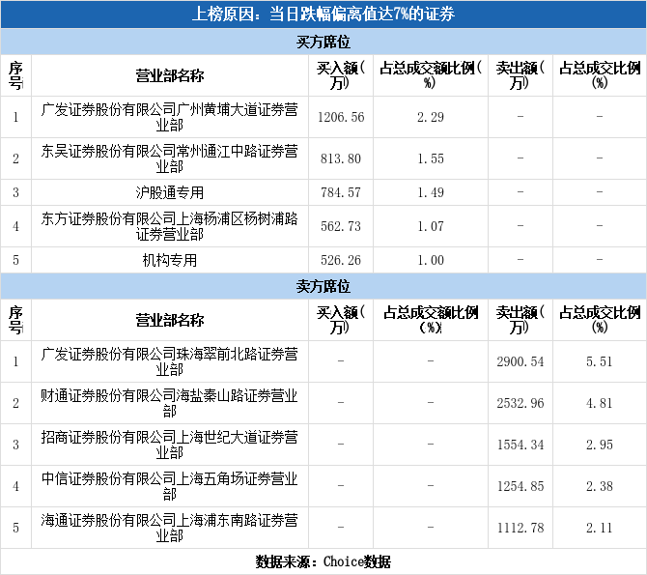Image resolution: width=647 pixels, height=575 pixels.
Task: Click 占总成交比例(%) header in seller table
Action: (600, 320)
